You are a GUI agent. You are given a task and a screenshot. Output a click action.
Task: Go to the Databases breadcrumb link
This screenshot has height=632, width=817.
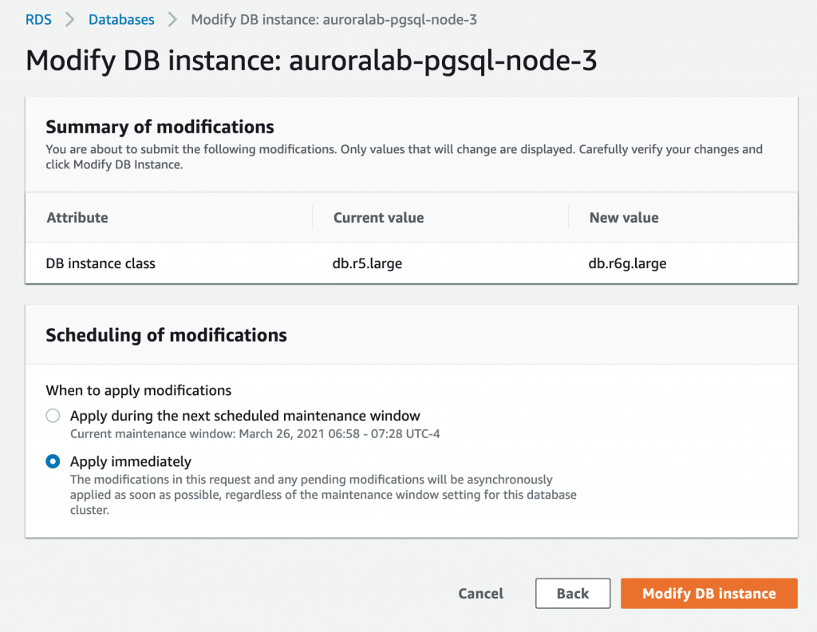pyautogui.click(x=122, y=19)
